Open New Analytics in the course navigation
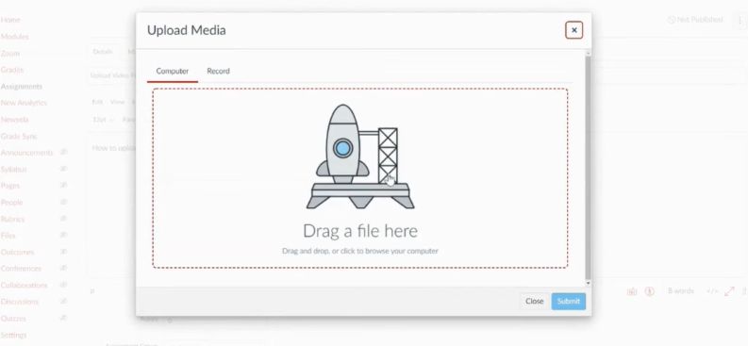 24,103
